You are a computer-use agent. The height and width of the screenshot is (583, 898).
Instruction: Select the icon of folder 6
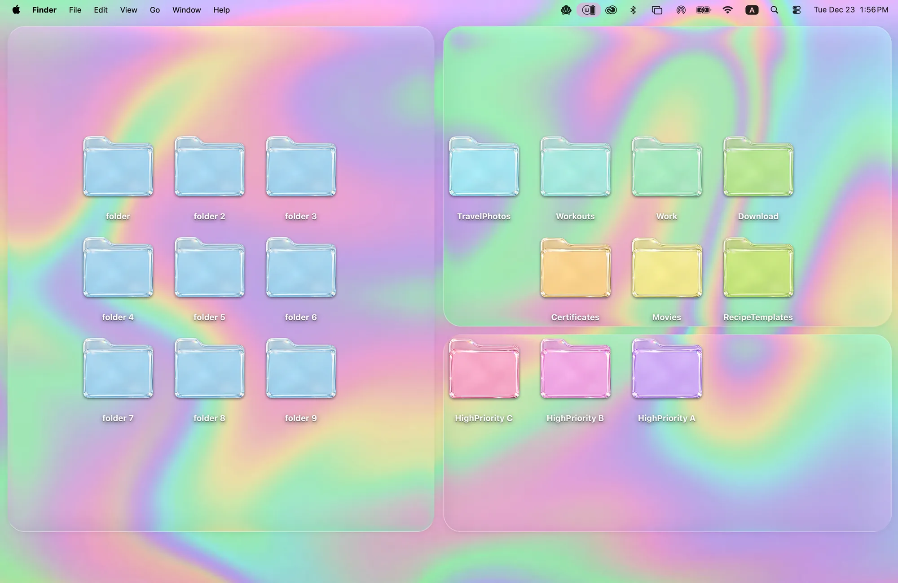pos(301,267)
